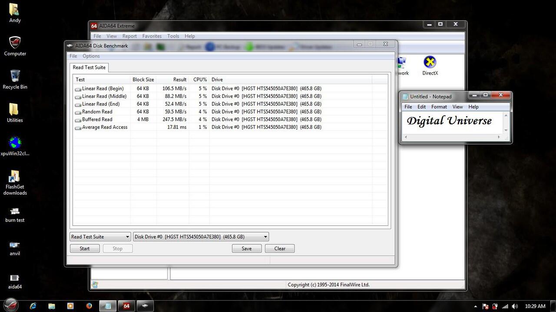Select the DirectX icon in AIDA64 Extreme
The width and height of the screenshot is (556, 312).
click(430, 66)
